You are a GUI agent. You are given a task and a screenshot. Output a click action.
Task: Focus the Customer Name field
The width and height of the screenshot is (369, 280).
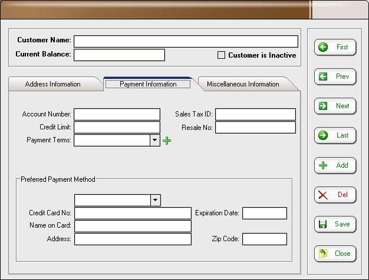tap(186, 41)
